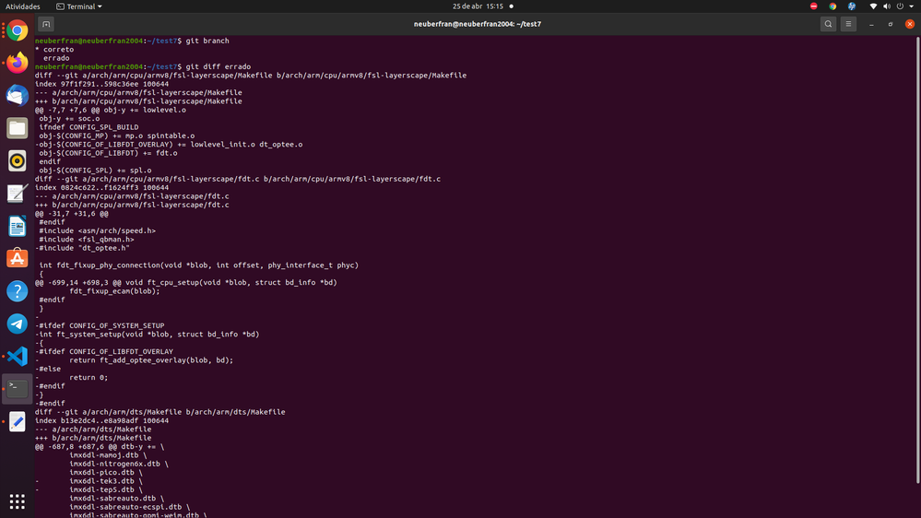The width and height of the screenshot is (921, 518).
Task: Launch Rhythmbox music player
Action: [17, 161]
